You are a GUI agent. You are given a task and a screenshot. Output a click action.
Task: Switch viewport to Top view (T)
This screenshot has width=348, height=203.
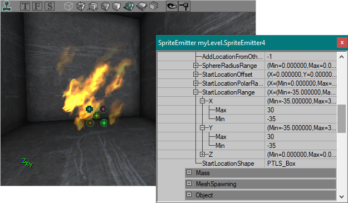pos(25,6)
